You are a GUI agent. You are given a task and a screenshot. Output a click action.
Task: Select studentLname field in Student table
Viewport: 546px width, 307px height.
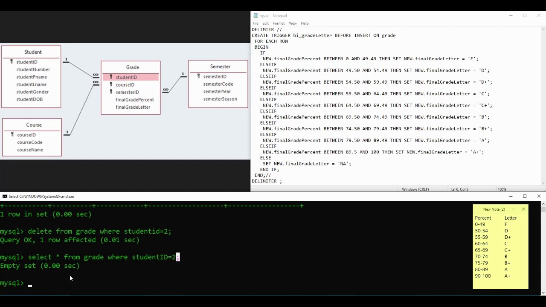31,84
